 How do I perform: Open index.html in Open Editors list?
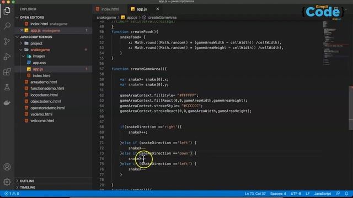click(x=39, y=24)
